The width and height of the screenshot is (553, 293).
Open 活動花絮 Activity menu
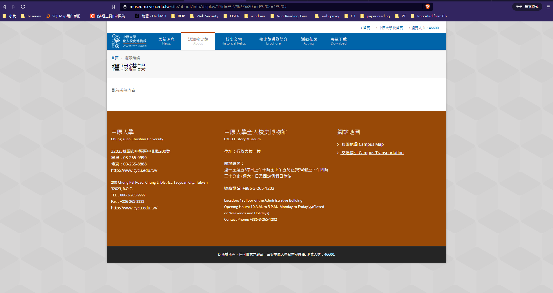(x=309, y=41)
